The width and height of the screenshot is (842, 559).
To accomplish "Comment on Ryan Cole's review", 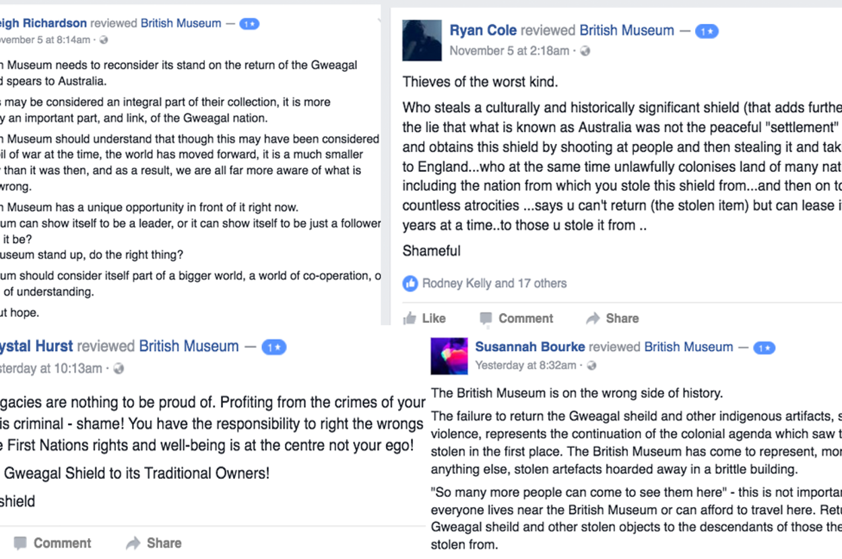I will coord(516,318).
